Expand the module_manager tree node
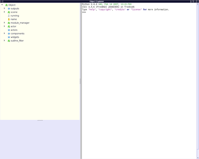This screenshot has height=159, width=199. click(4, 23)
